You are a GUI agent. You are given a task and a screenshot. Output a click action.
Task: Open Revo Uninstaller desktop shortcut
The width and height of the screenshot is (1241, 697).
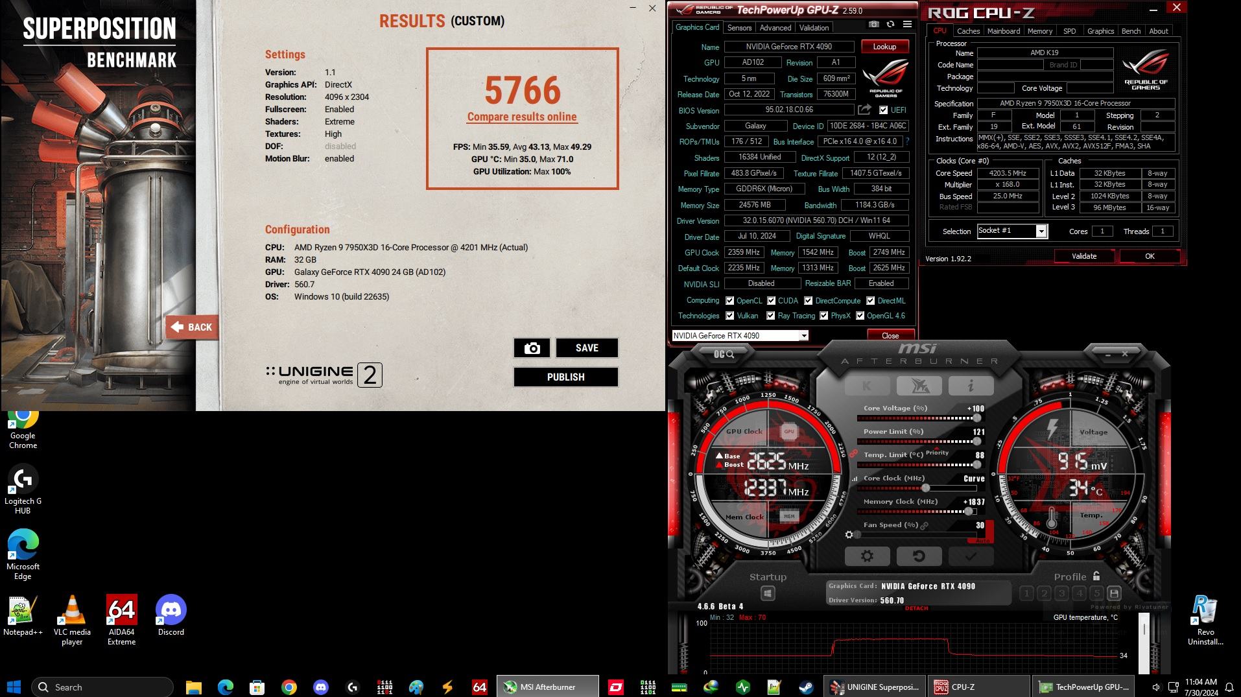coord(1205,620)
